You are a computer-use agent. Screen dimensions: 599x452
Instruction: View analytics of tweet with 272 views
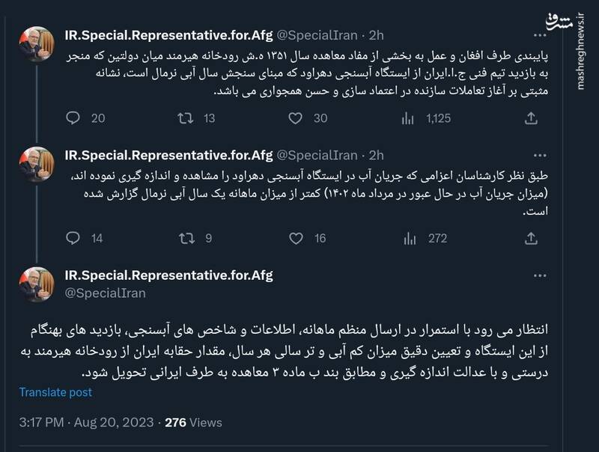tap(409, 239)
